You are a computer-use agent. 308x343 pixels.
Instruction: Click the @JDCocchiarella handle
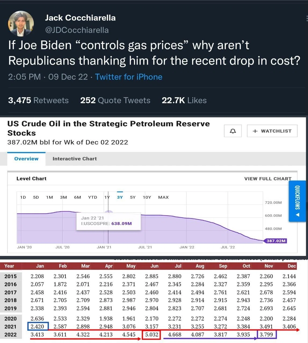(77, 30)
